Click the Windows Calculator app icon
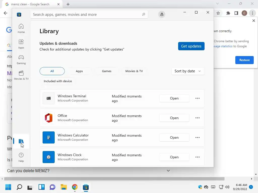This screenshot has width=258, height=193. pyautogui.click(x=49, y=137)
